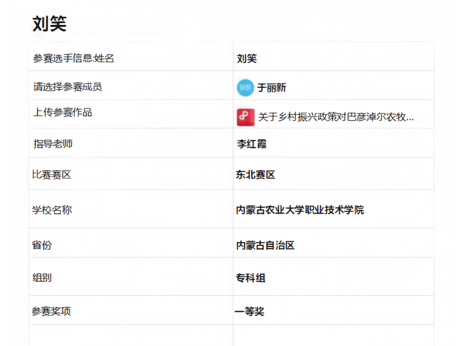Click the 学校名称 field label
This screenshot has width=462, height=346.
pos(52,210)
